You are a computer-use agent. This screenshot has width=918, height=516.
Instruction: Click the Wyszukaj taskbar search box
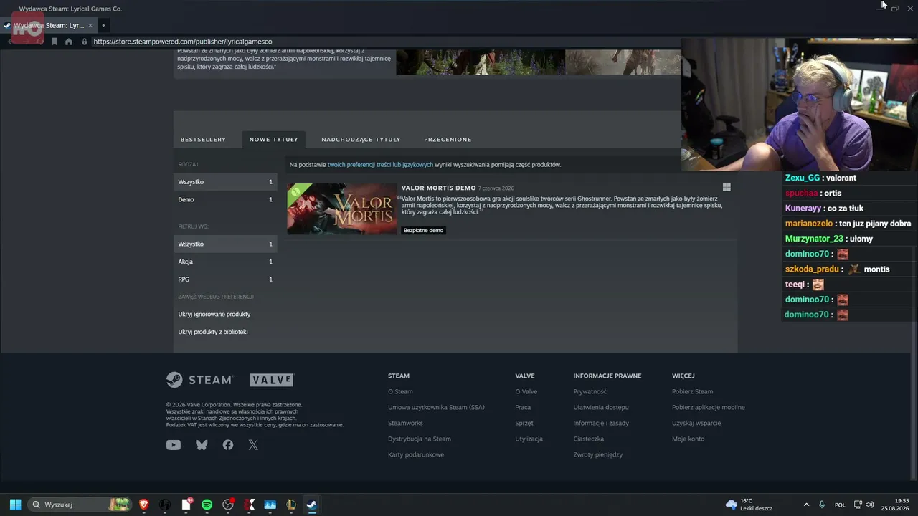pos(80,505)
